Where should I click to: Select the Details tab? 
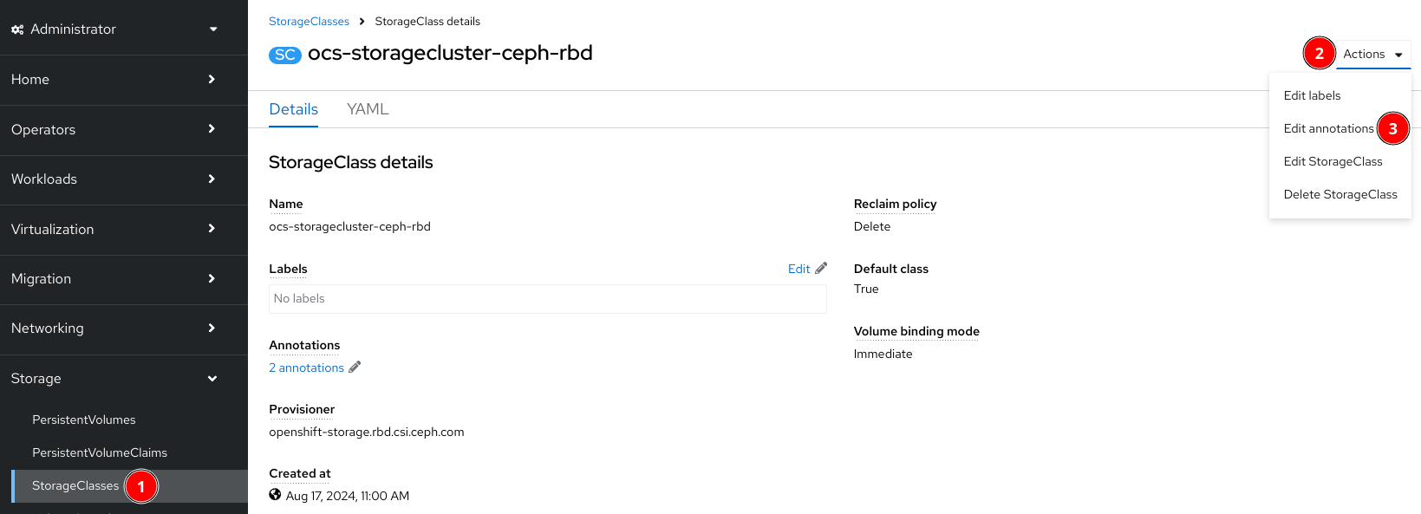pyautogui.click(x=293, y=109)
